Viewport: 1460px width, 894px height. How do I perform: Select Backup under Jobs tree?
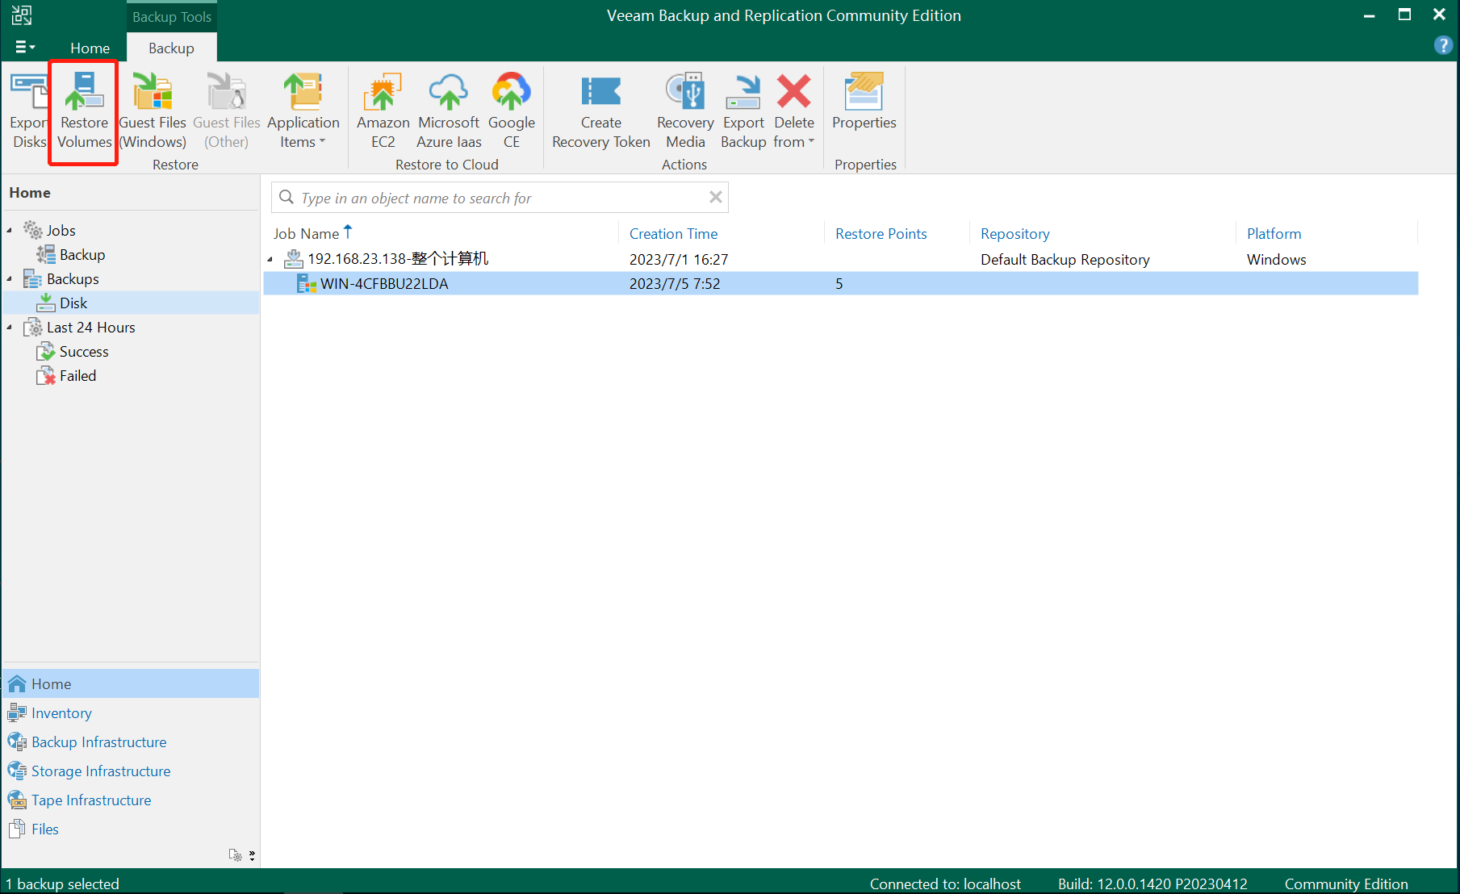pos(82,254)
